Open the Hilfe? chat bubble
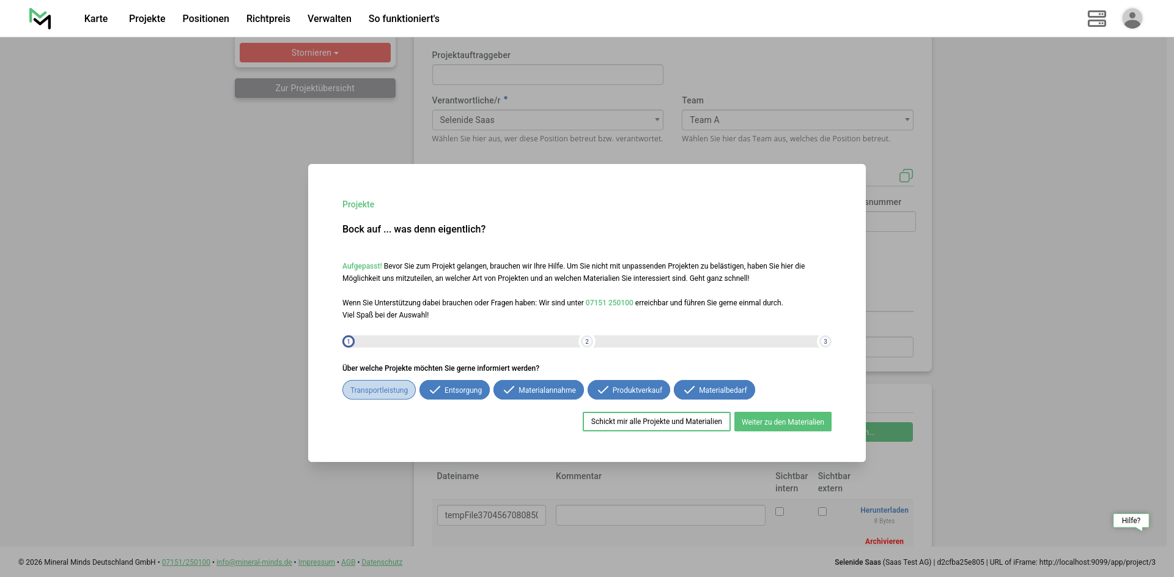Screen dimensions: 1174x577 (1131, 521)
